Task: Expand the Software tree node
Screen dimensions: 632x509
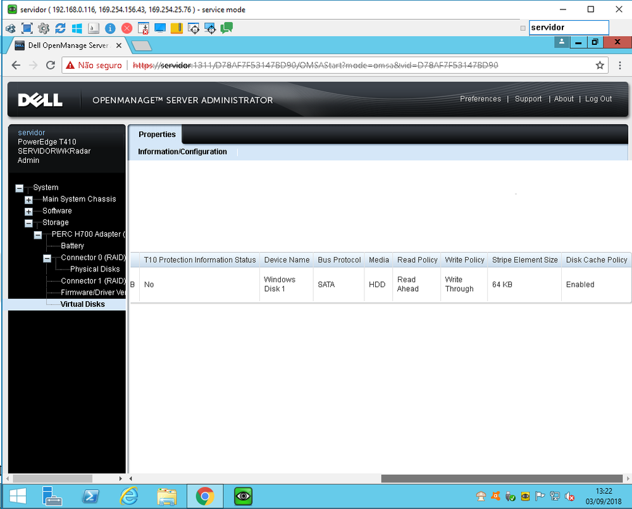Action: tap(28, 212)
